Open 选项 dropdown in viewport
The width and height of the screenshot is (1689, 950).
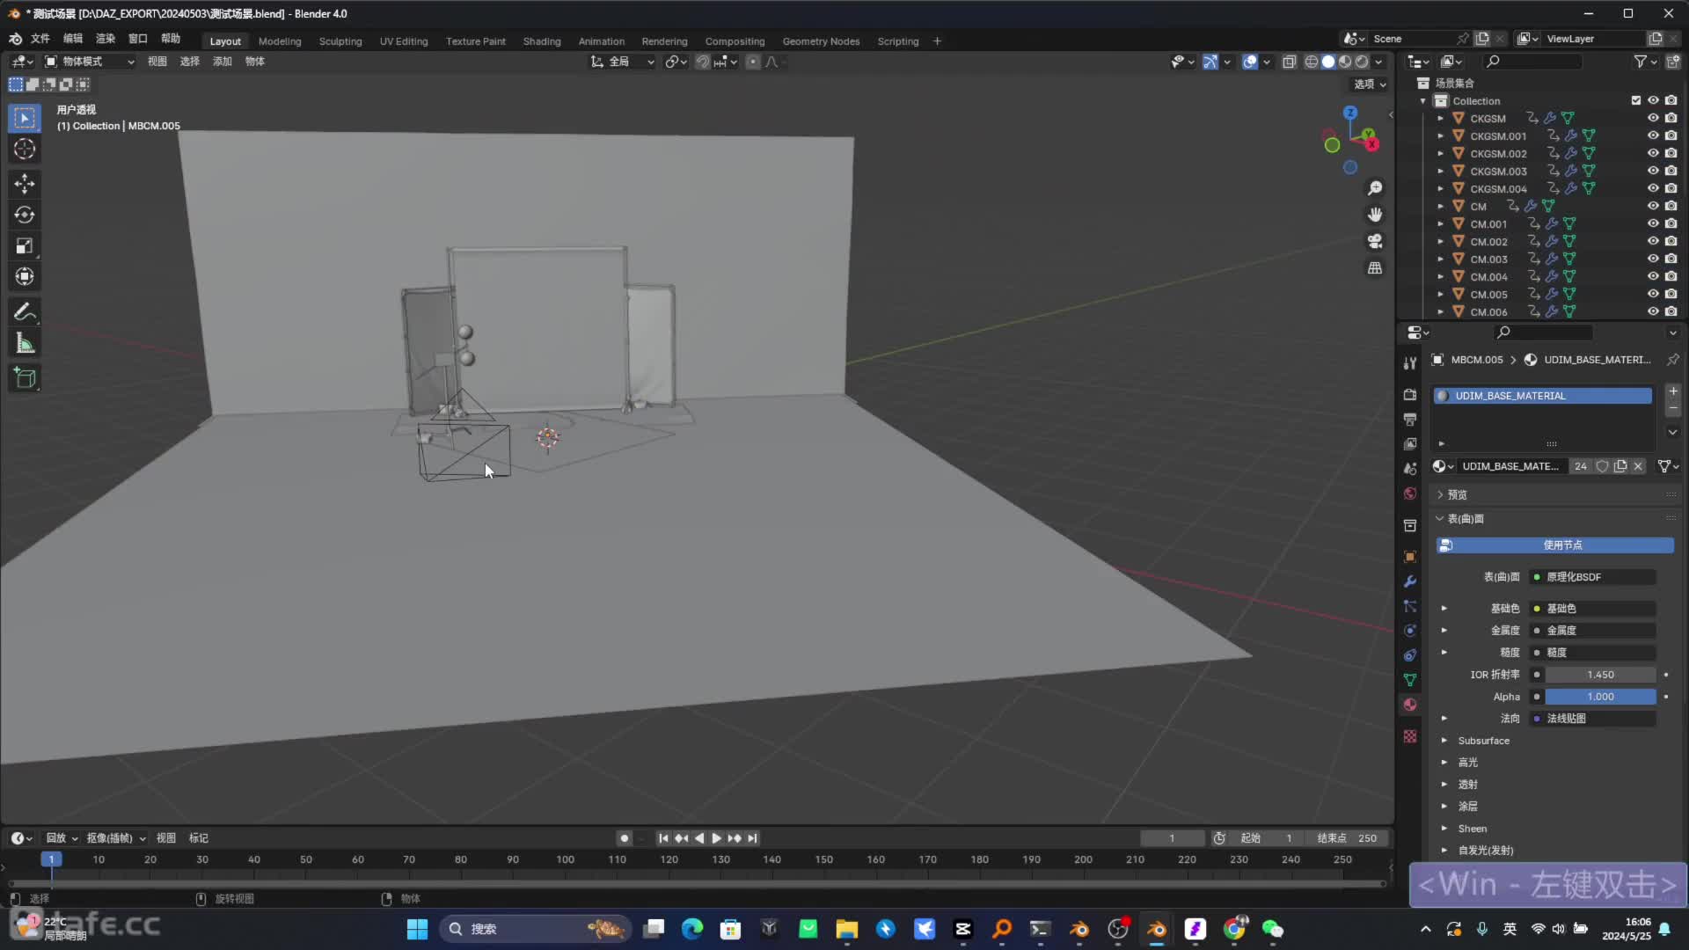[x=1370, y=84]
